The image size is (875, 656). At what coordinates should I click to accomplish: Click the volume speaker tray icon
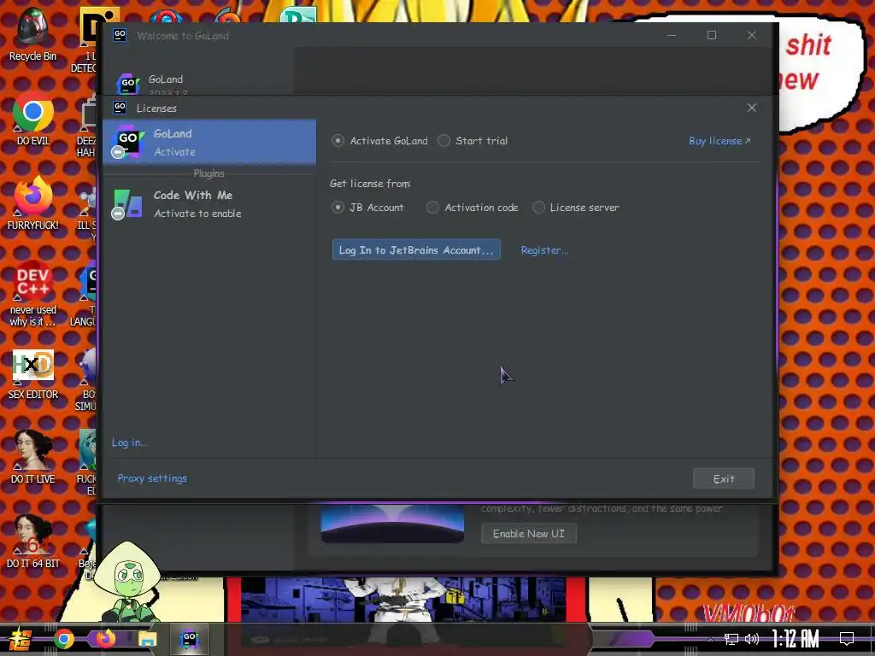click(752, 639)
